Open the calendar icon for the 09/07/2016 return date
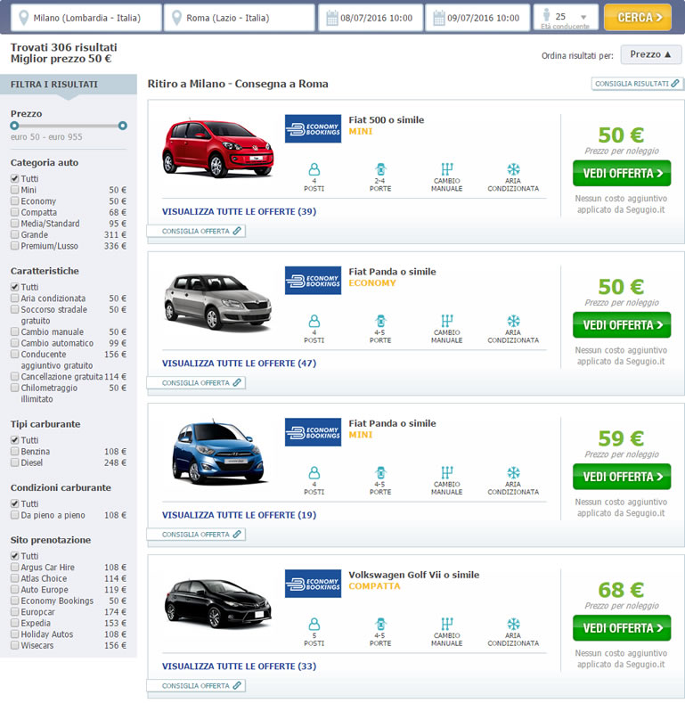 click(x=439, y=18)
